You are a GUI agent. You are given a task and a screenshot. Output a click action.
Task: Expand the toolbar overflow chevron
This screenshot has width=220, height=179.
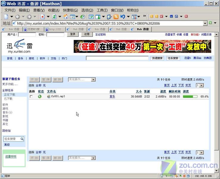coord(144,16)
